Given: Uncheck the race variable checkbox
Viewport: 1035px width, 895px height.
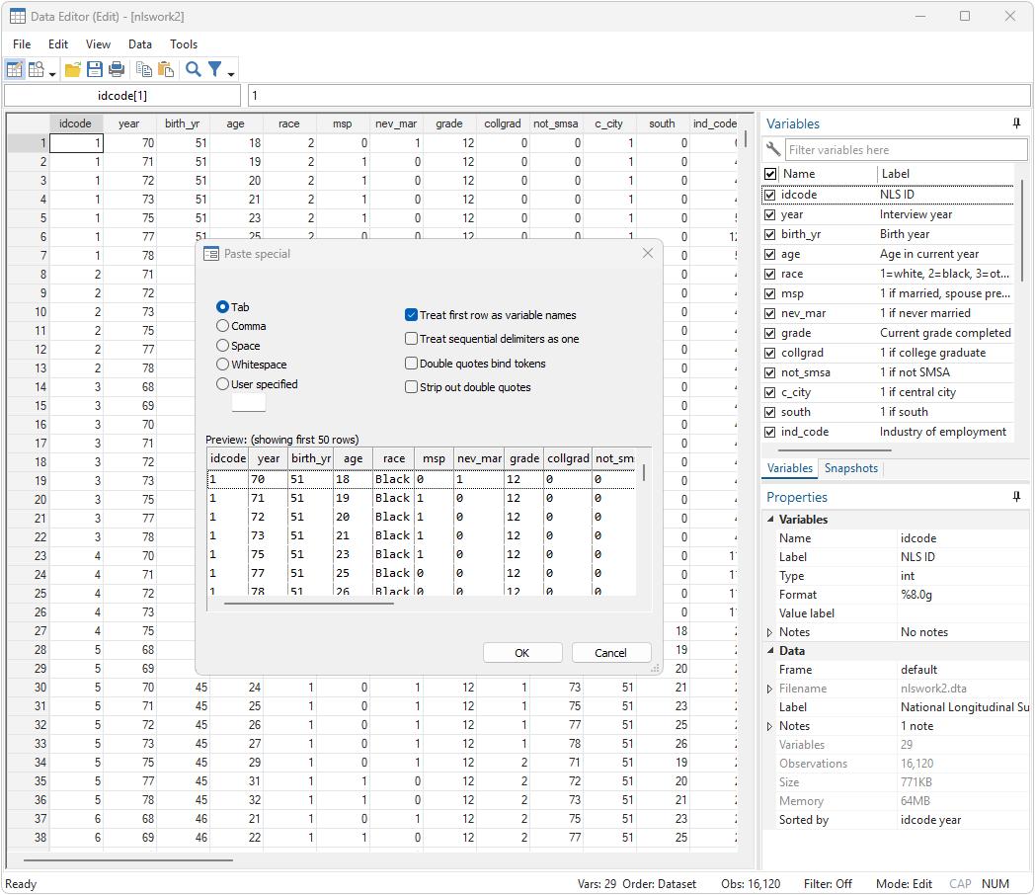Looking at the screenshot, I should (769, 274).
